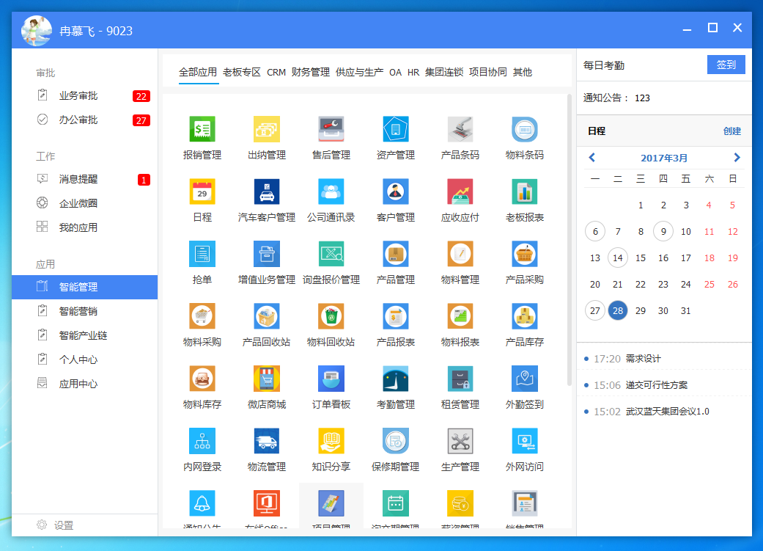Open 产品回收站 recycle bin app
Image resolution: width=763 pixels, height=551 pixels.
point(267,317)
